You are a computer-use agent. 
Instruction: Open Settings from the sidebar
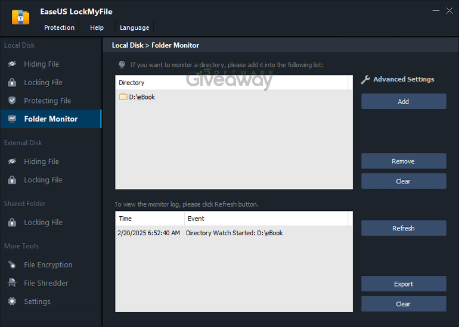[37, 302]
